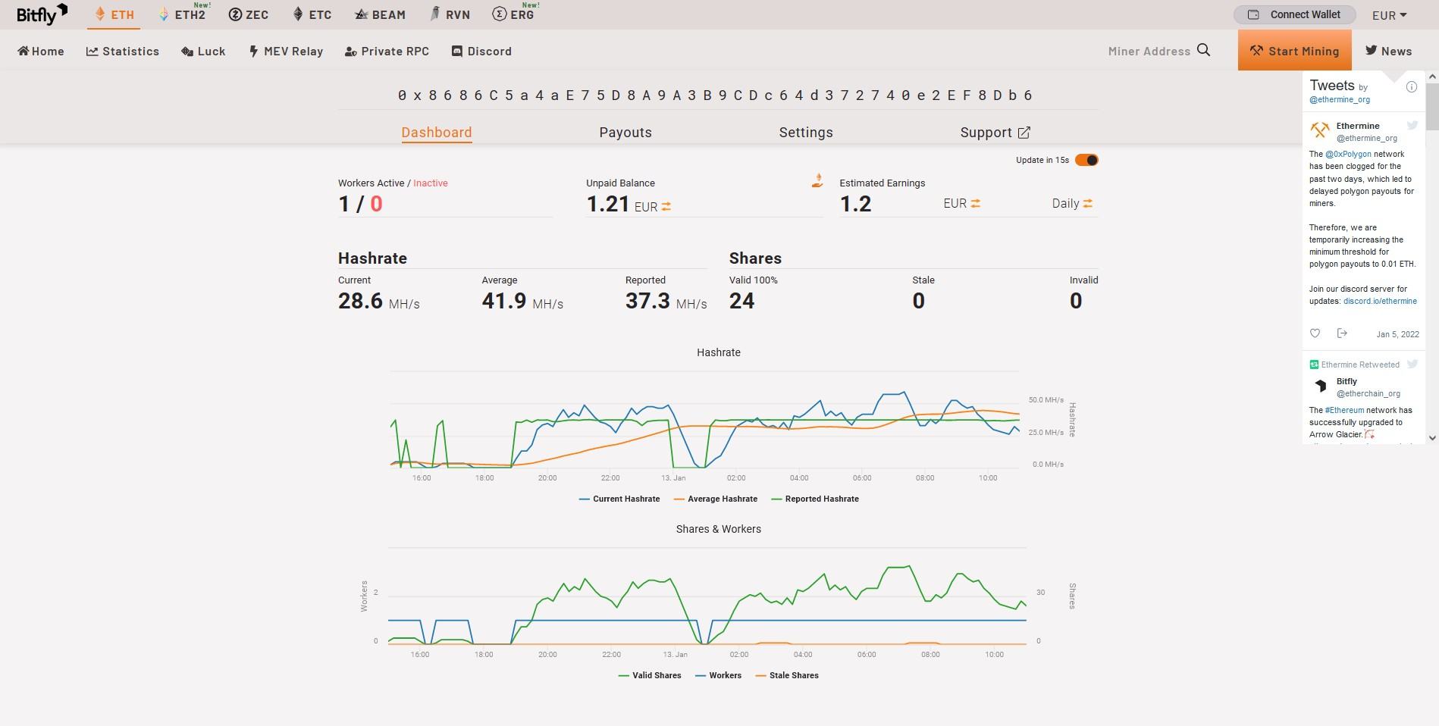Switch to the RVN pool
This screenshot has width=1439, height=726.
(450, 14)
